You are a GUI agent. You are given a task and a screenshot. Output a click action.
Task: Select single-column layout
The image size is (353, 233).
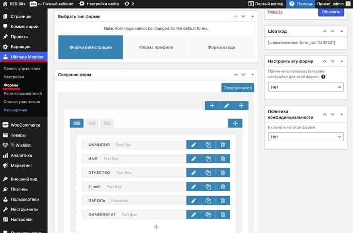coord(77,123)
